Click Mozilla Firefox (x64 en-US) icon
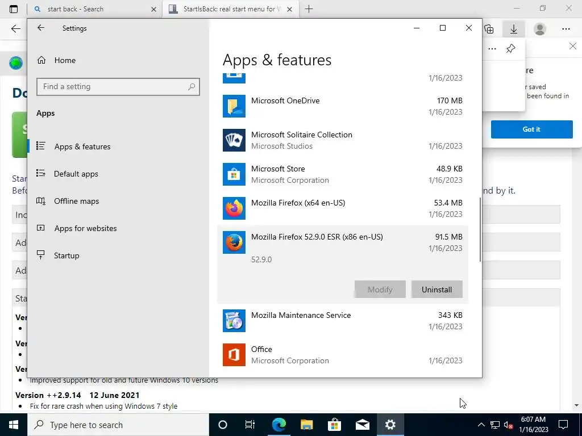The width and height of the screenshot is (582, 436). point(234,208)
